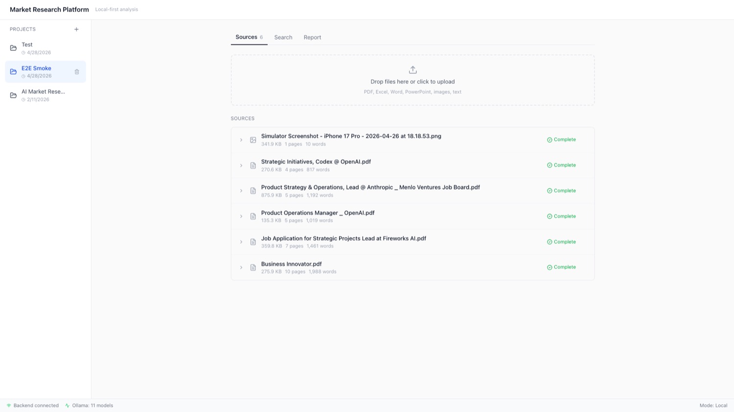Open the Test project

[x=46, y=48]
